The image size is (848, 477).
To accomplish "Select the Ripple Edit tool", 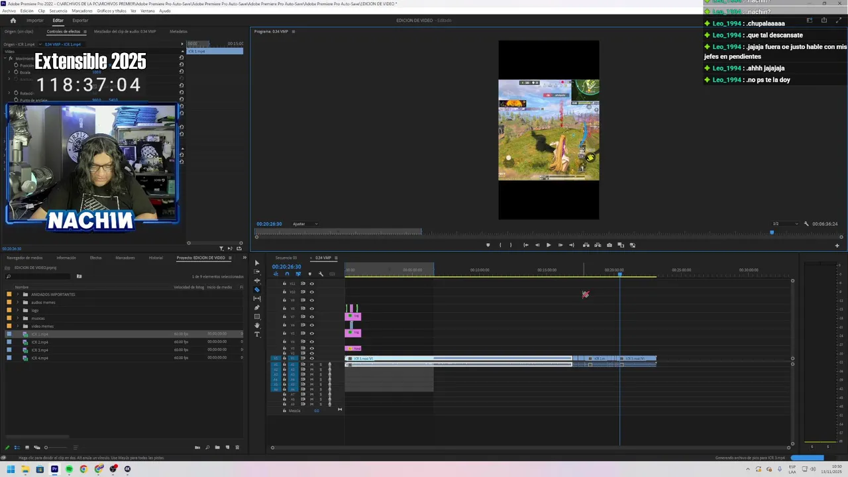I will coord(257,280).
